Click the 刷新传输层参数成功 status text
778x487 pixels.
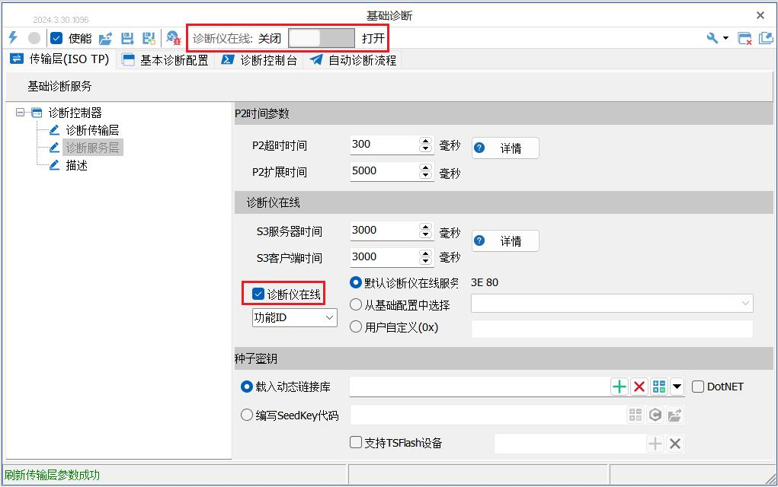click(52, 475)
